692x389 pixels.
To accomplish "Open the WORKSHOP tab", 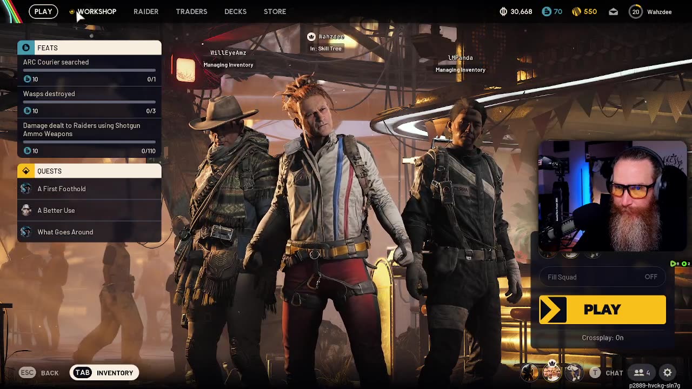I will coord(96,11).
